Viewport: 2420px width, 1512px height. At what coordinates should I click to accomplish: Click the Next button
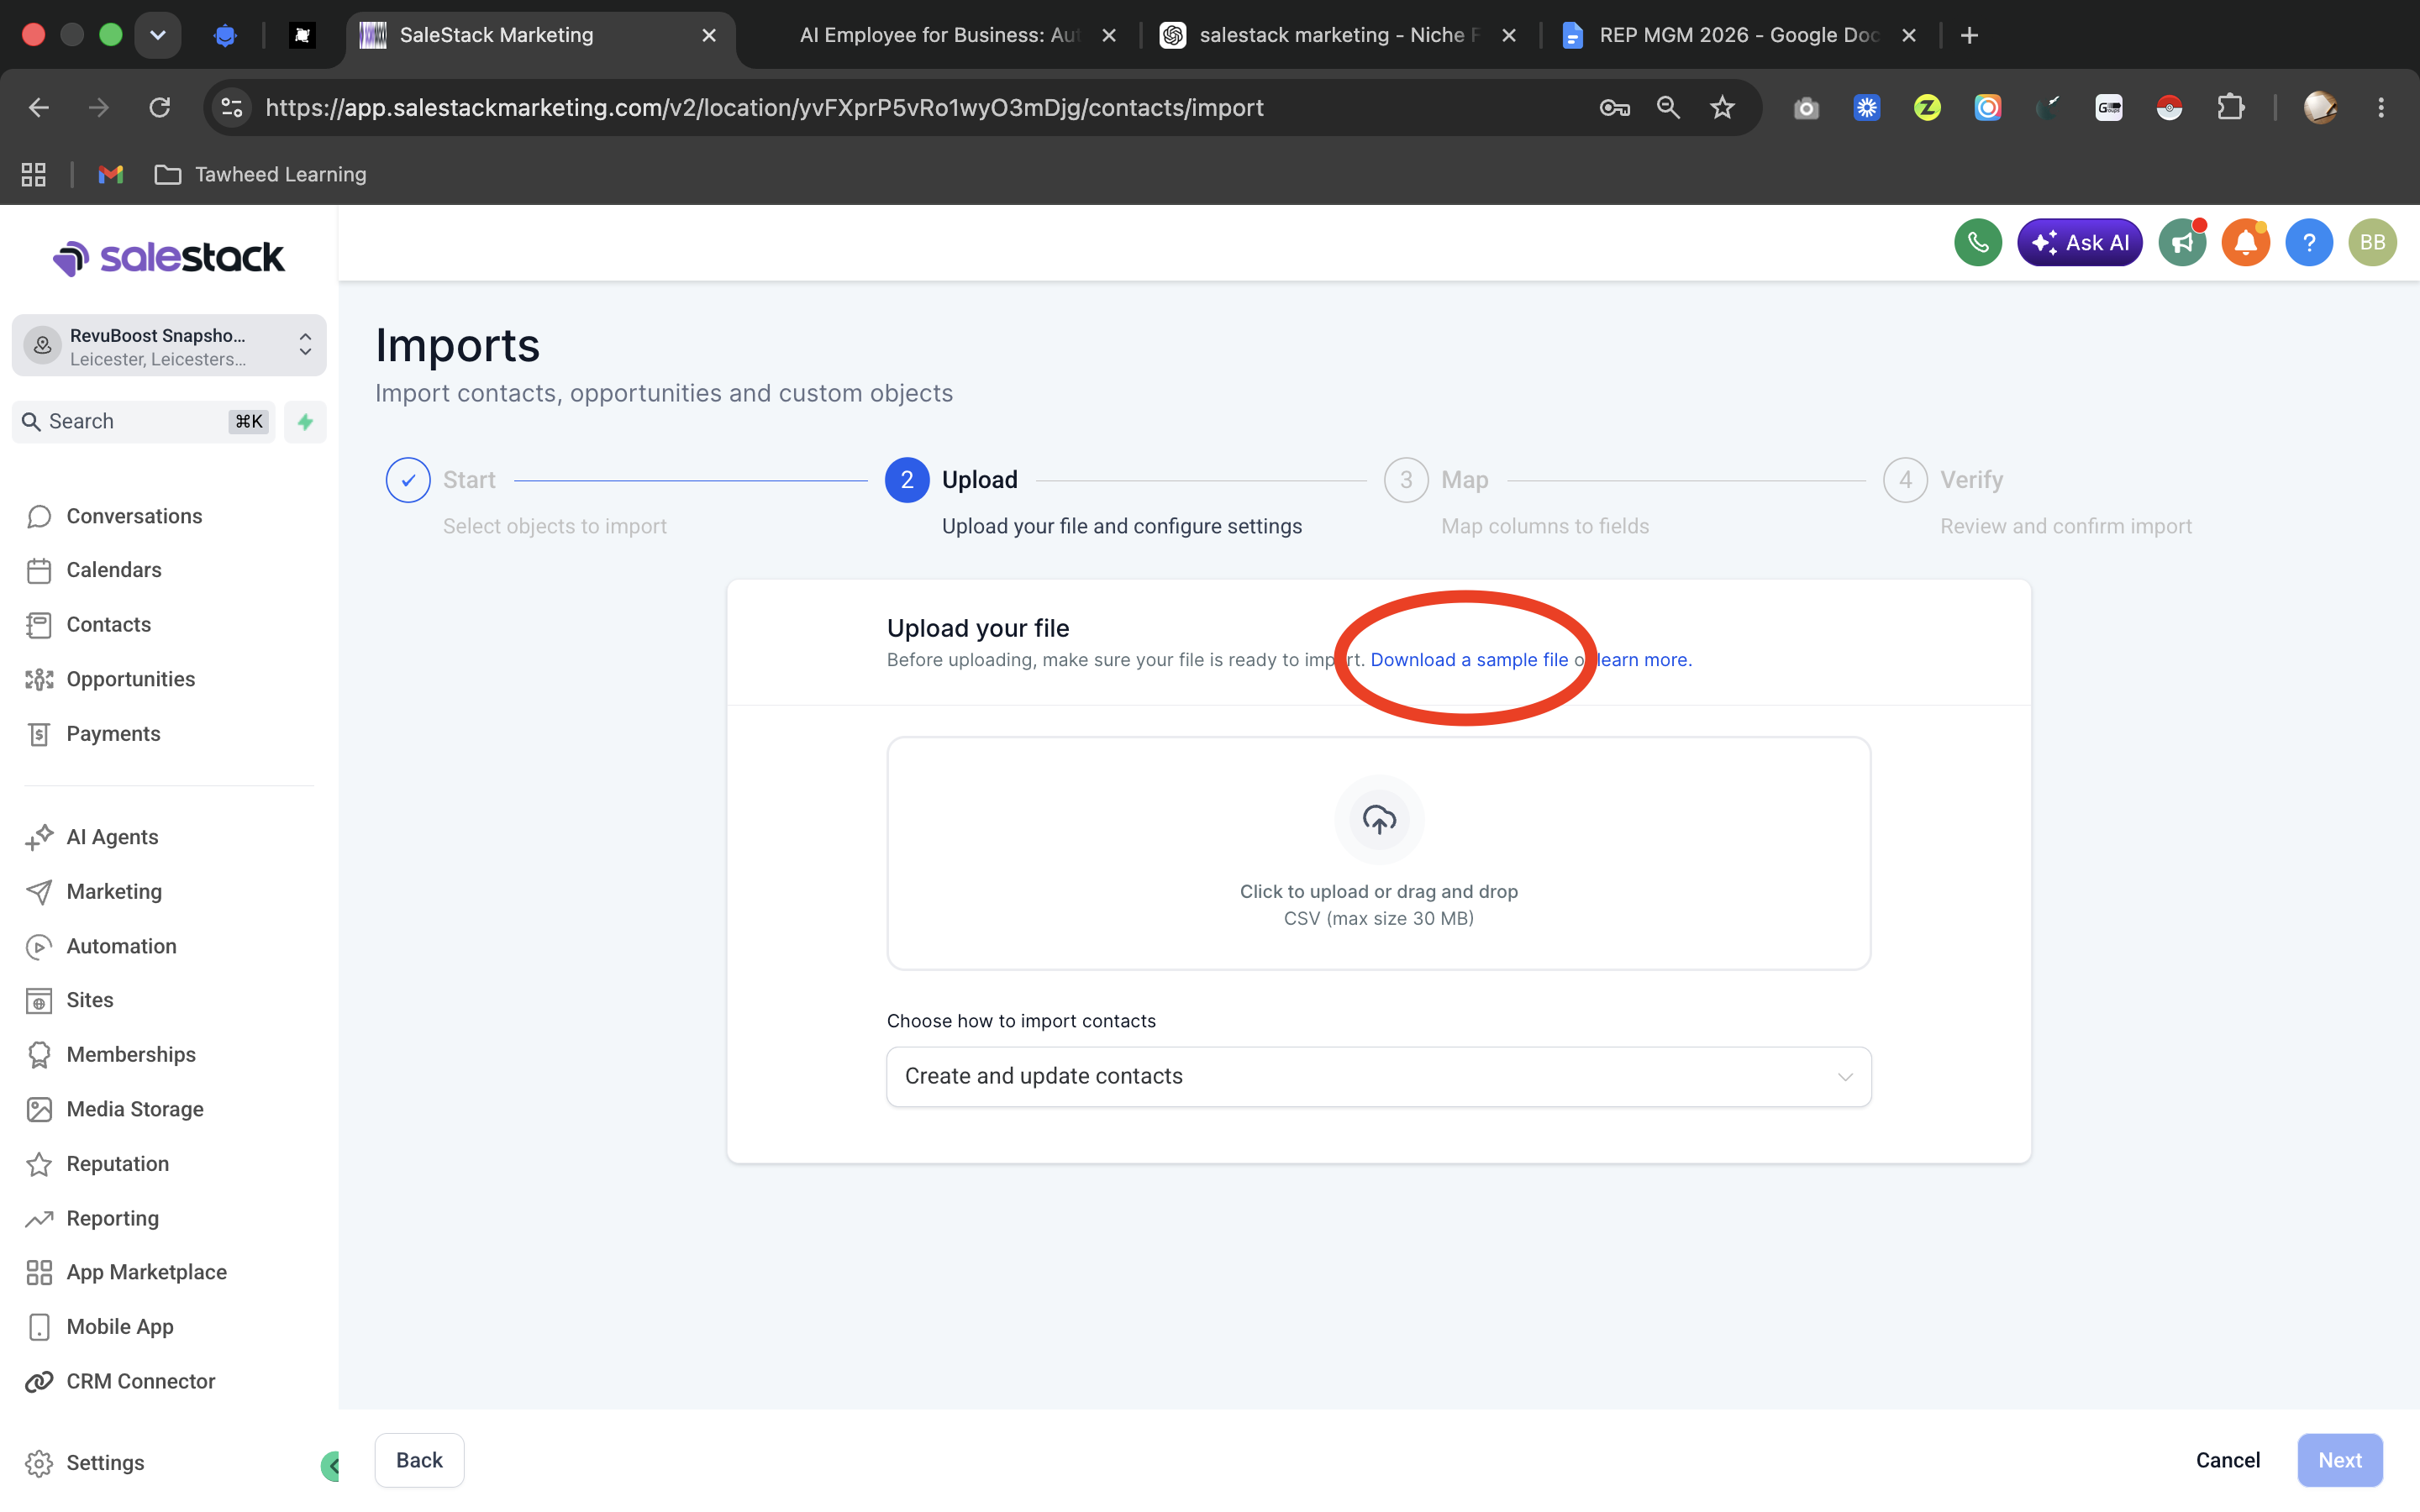coord(2340,1461)
